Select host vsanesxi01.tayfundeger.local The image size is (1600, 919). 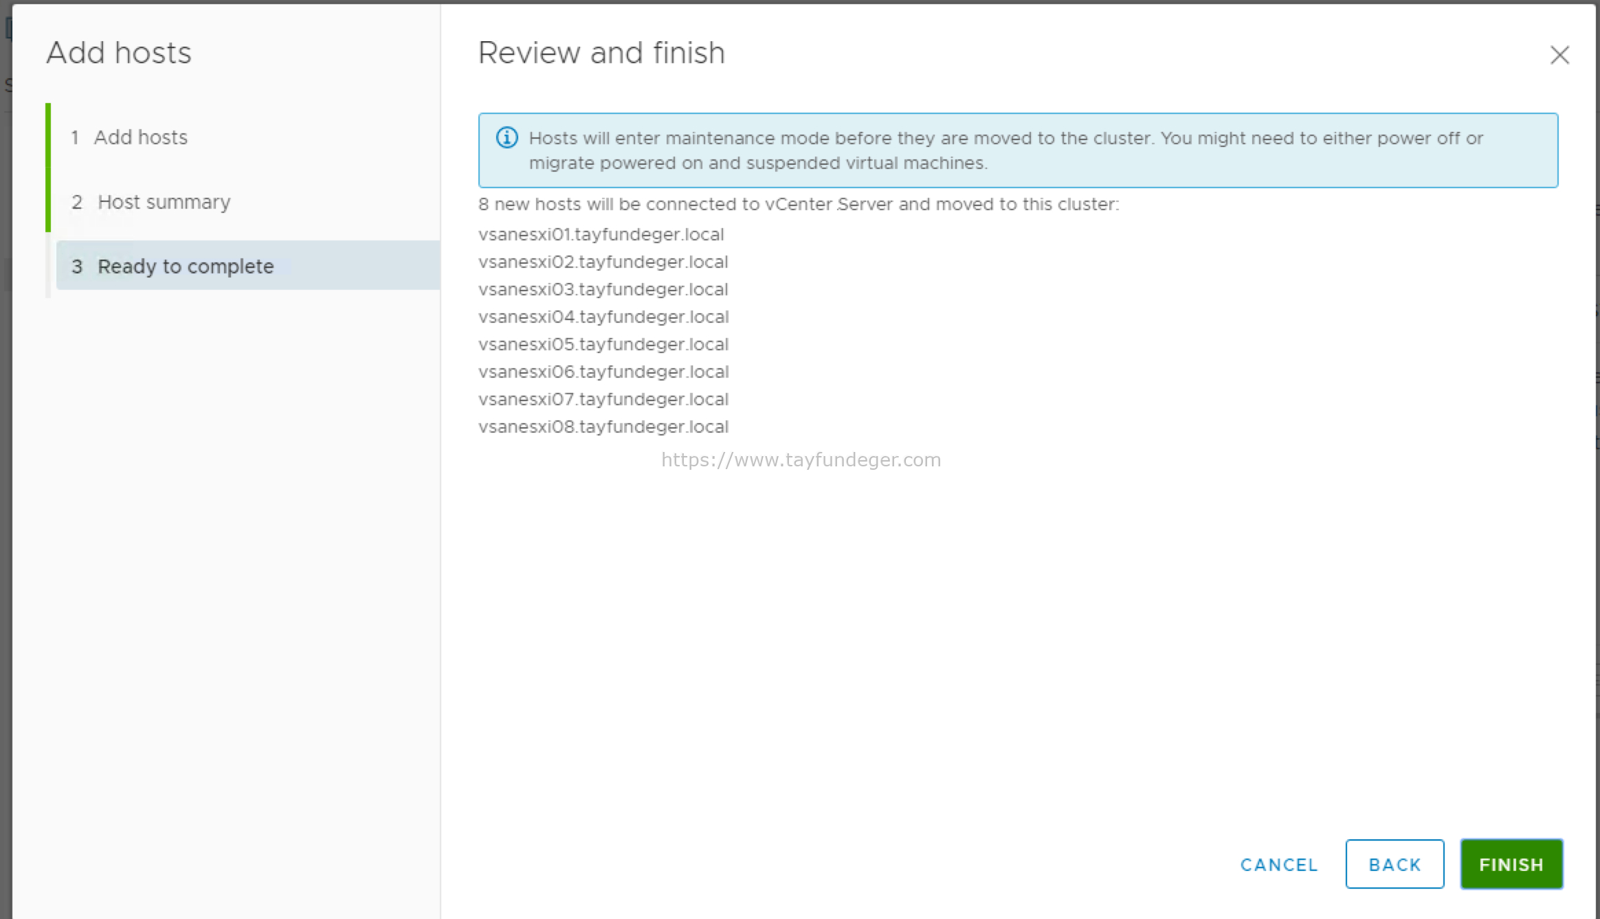(x=601, y=234)
